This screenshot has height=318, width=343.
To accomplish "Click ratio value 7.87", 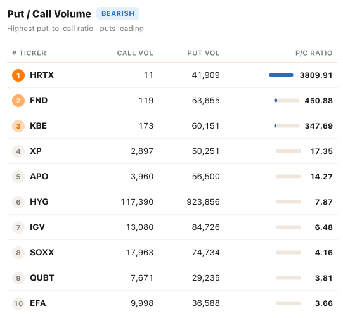I will pos(324,202).
